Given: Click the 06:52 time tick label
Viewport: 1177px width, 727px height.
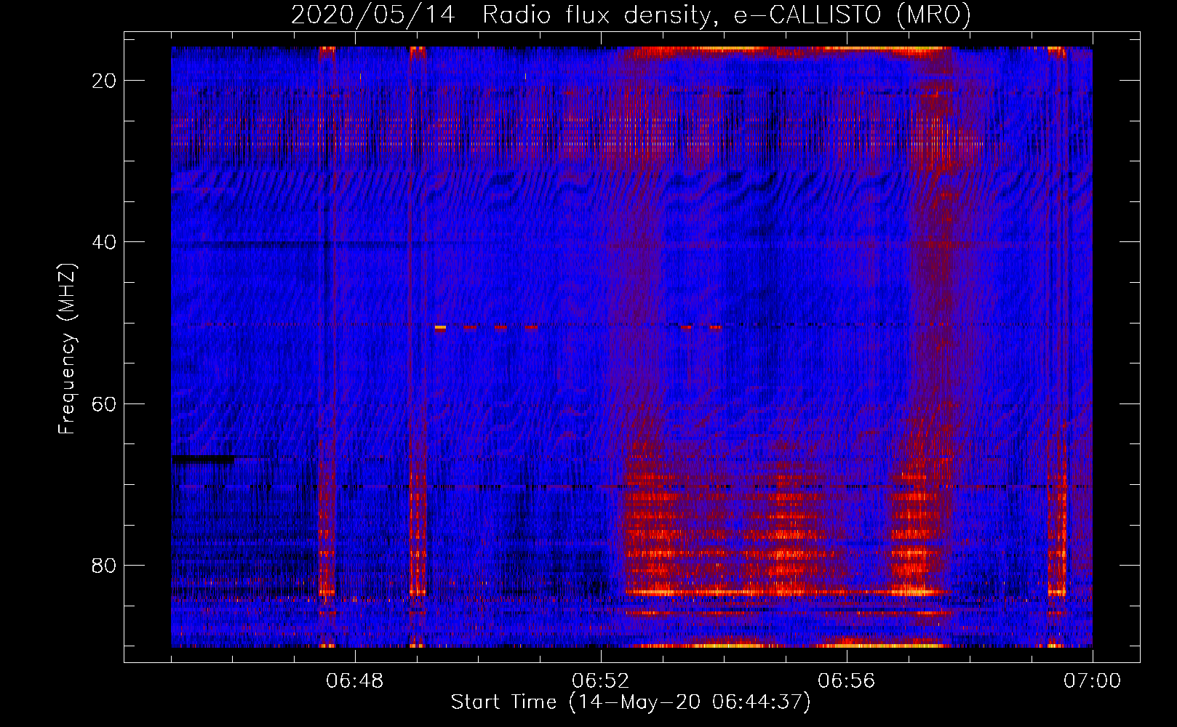Looking at the screenshot, I should coord(601,681).
